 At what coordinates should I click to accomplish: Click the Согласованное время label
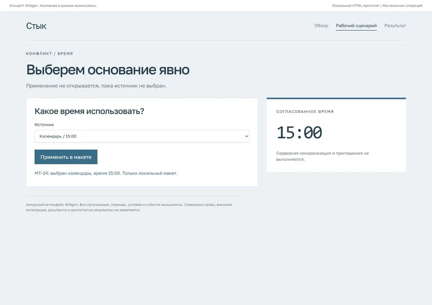coord(305,112)
